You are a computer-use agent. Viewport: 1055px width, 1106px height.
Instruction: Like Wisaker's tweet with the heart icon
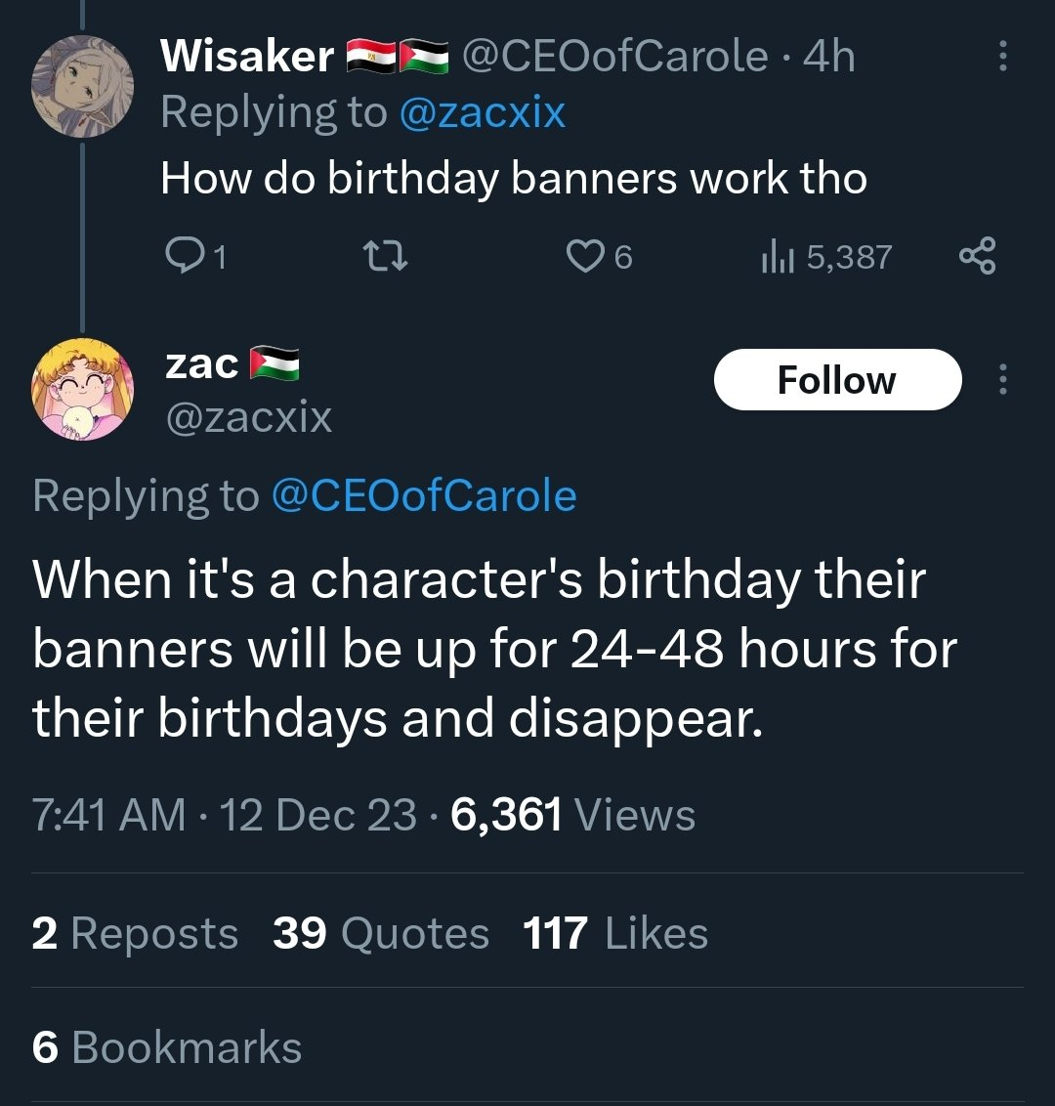pyautogui.click(x=584, y=256)
